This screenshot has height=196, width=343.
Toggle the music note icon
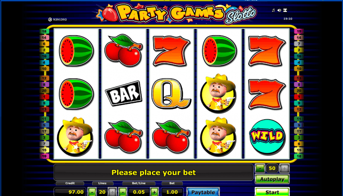pos(273,10)
